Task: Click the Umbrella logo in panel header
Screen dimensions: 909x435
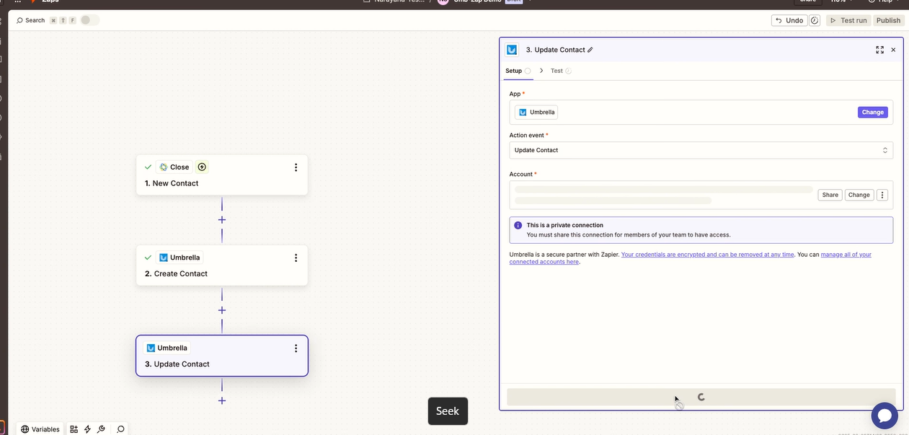Action: coord(512,50)
